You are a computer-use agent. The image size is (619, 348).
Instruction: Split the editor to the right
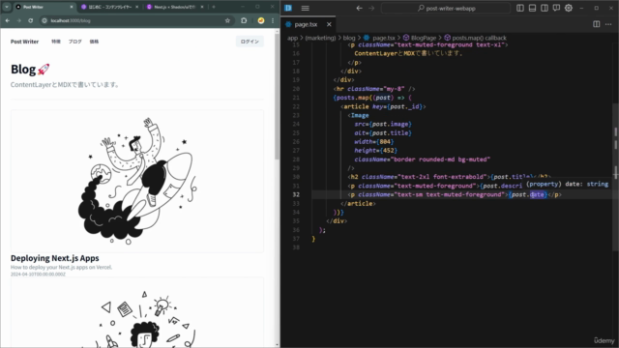pos(597,24)
